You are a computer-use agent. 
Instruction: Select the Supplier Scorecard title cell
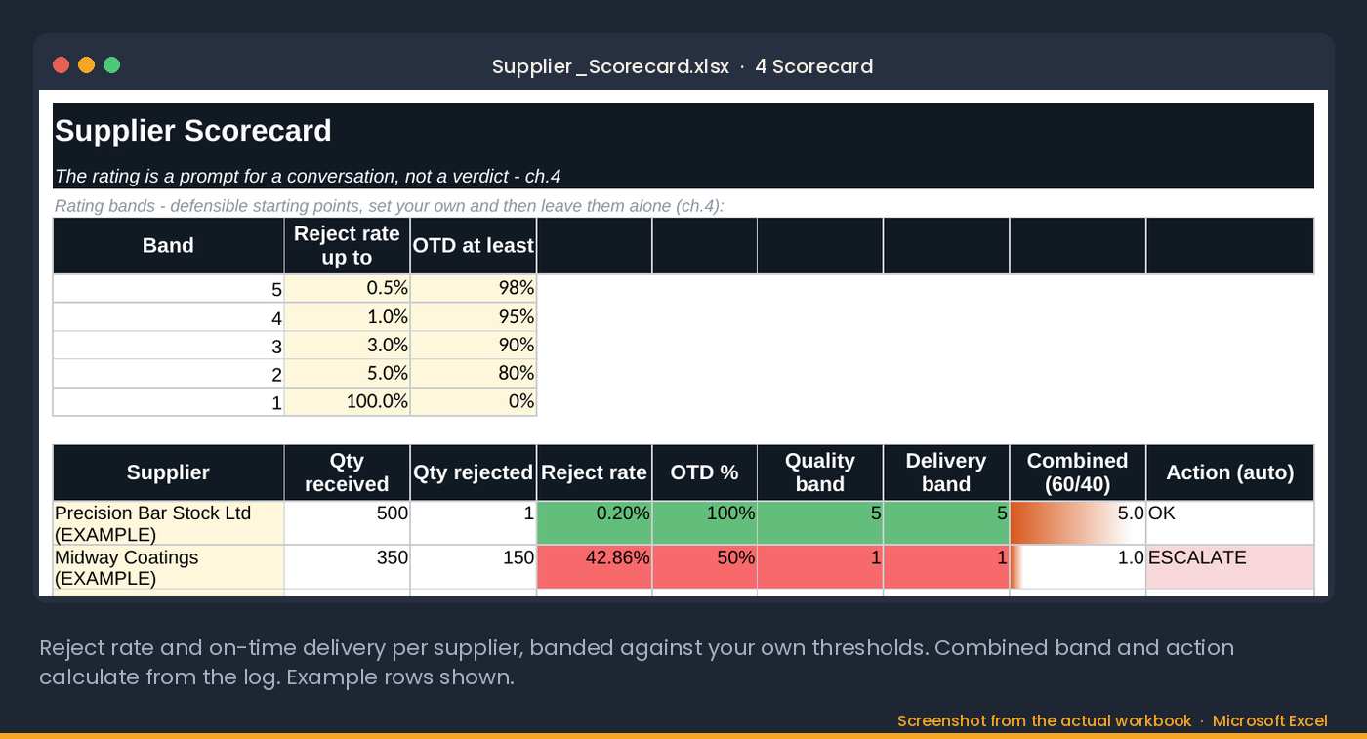coord(683,132)
